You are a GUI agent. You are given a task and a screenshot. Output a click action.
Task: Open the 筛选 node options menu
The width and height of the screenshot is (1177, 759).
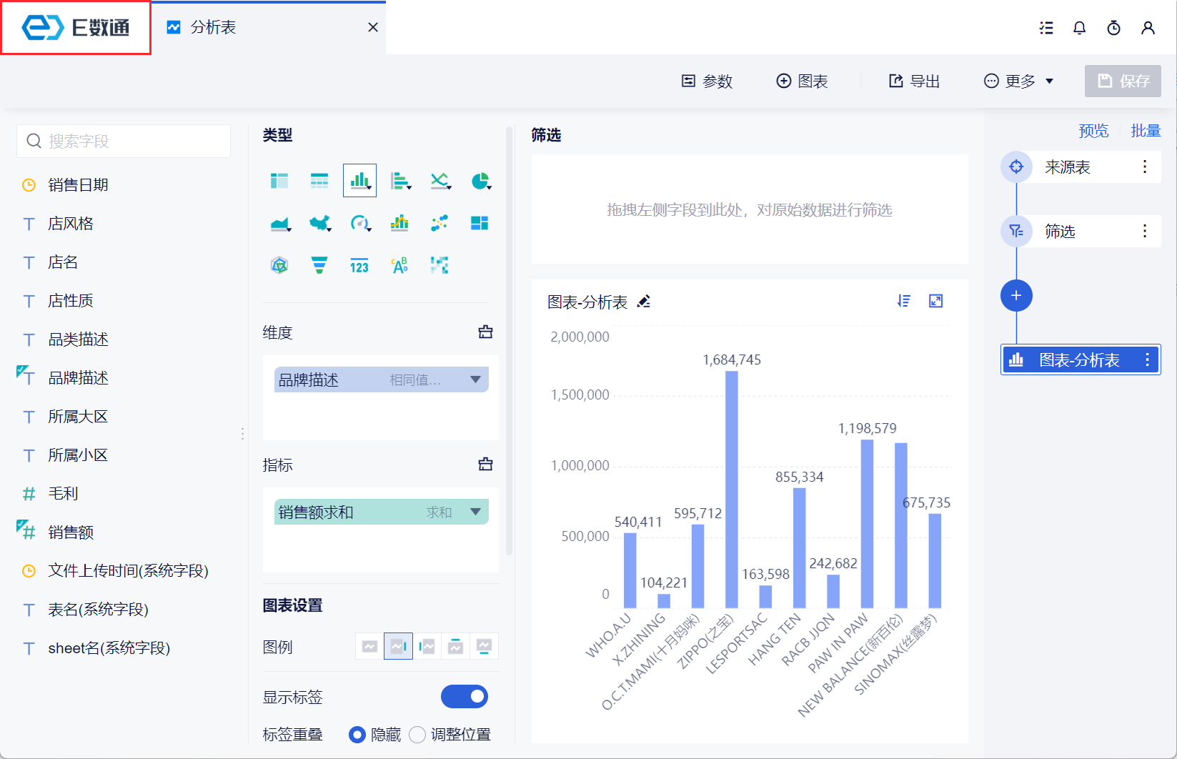click(1145, 231)
